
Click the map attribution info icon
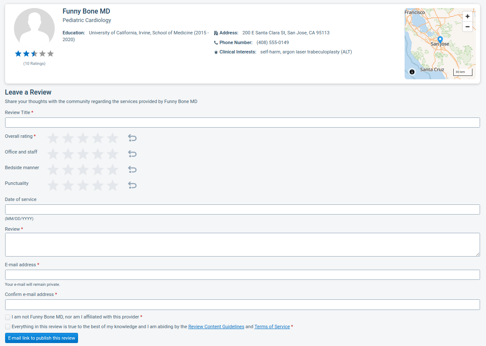pyautogui.click(x=412, y=72)
